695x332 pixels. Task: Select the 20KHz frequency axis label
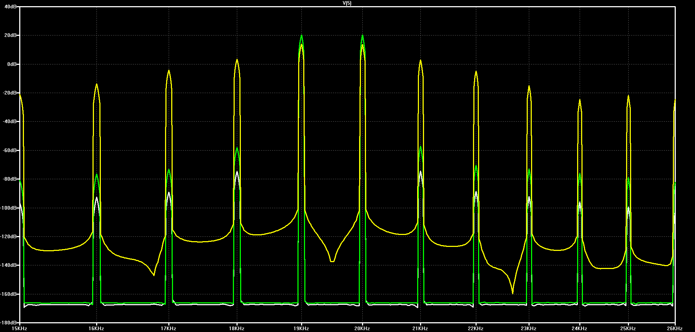[362, 328]
